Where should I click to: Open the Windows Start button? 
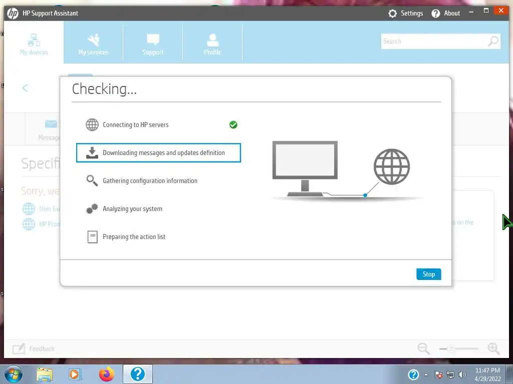pyautogui.click(x=14, y=374)
